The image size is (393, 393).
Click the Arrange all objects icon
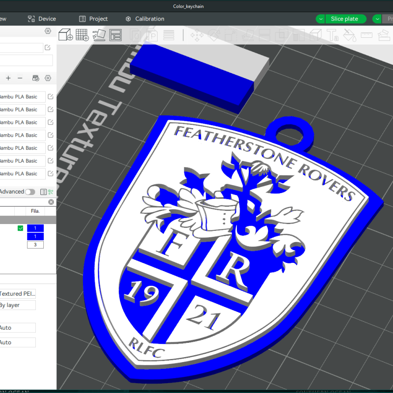pos(115,35)
